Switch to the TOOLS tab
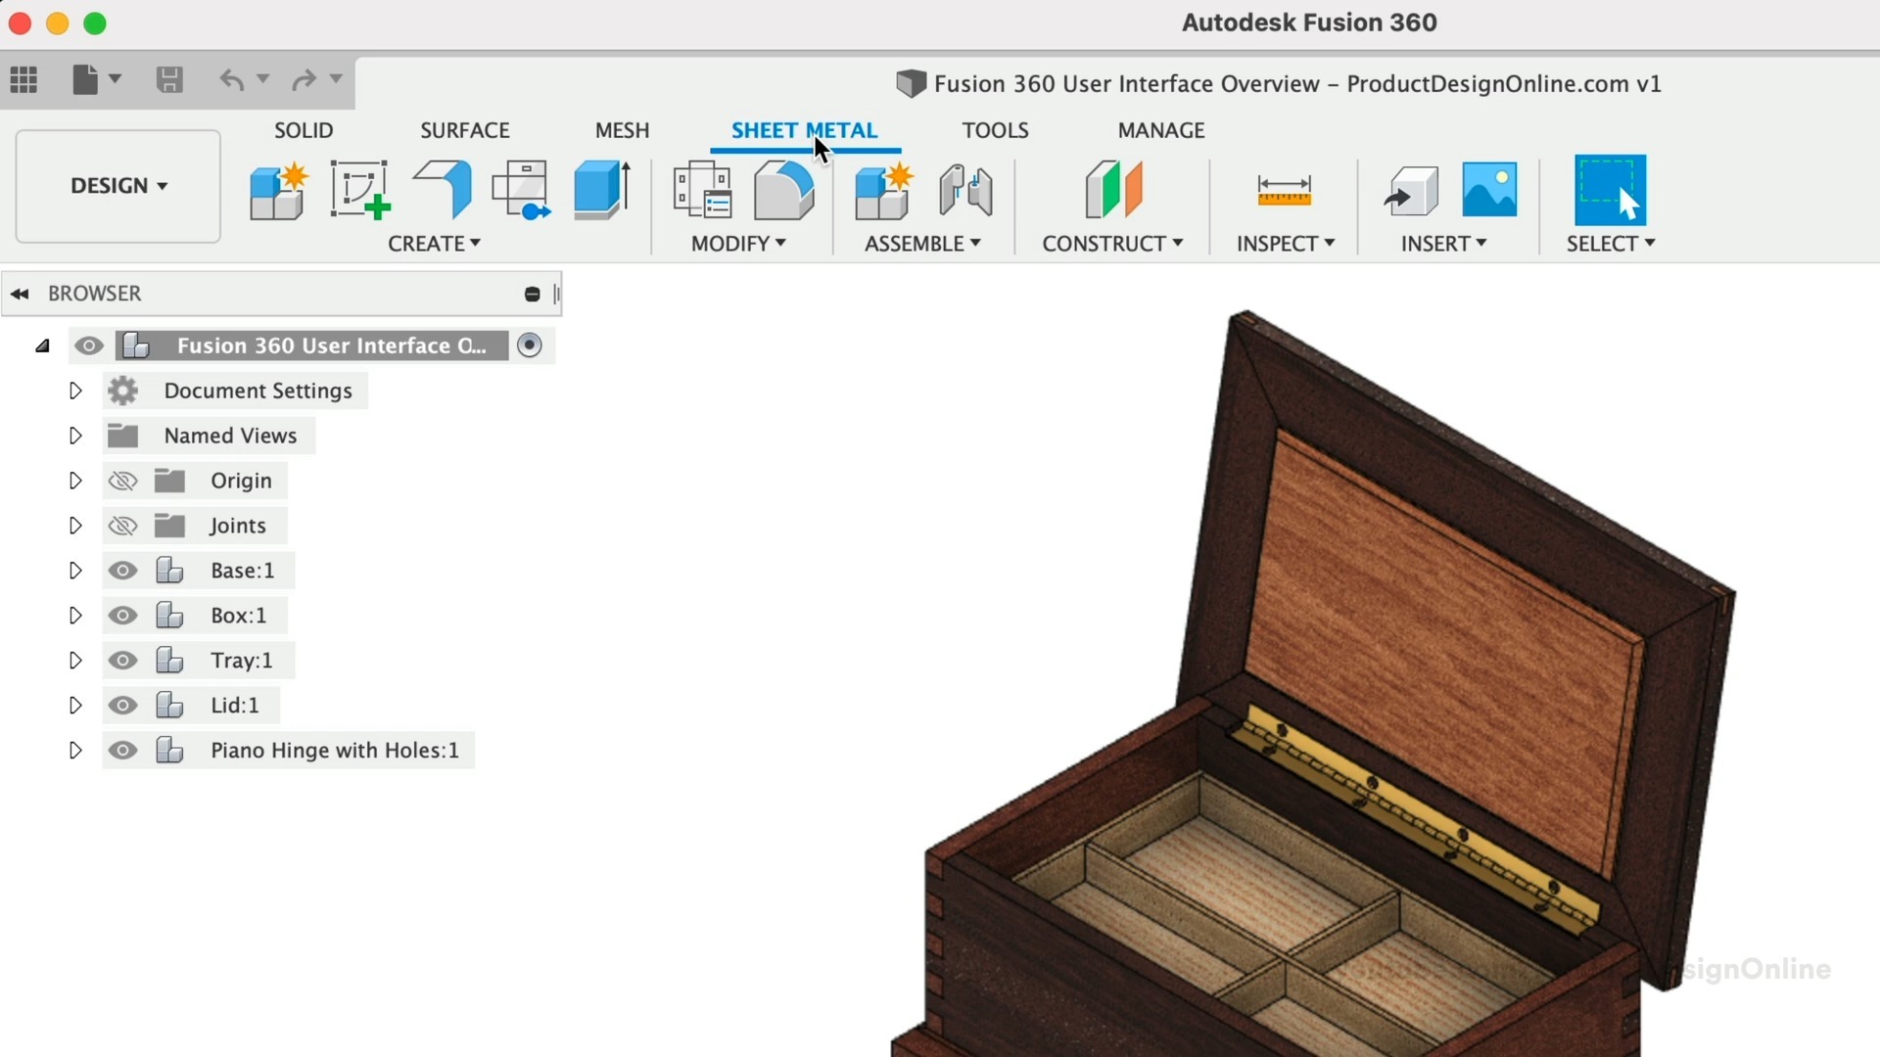1880x1057 pixels. [x=995, y=130]
